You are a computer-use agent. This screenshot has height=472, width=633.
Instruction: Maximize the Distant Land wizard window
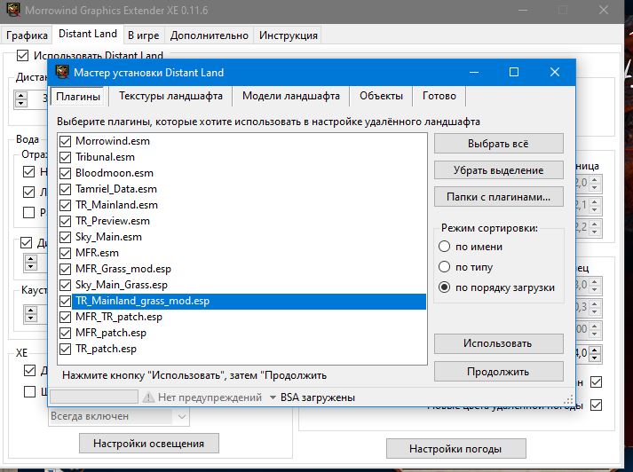point(514,72)
